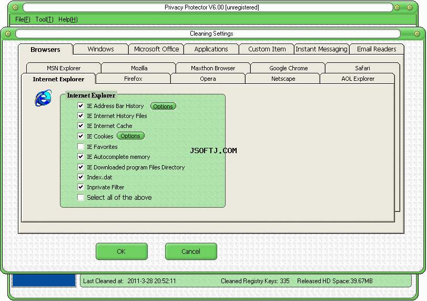The image size is (427, 301).
Task: Click the left round button on Privacy Protector title bar
Action: [15, 7]
